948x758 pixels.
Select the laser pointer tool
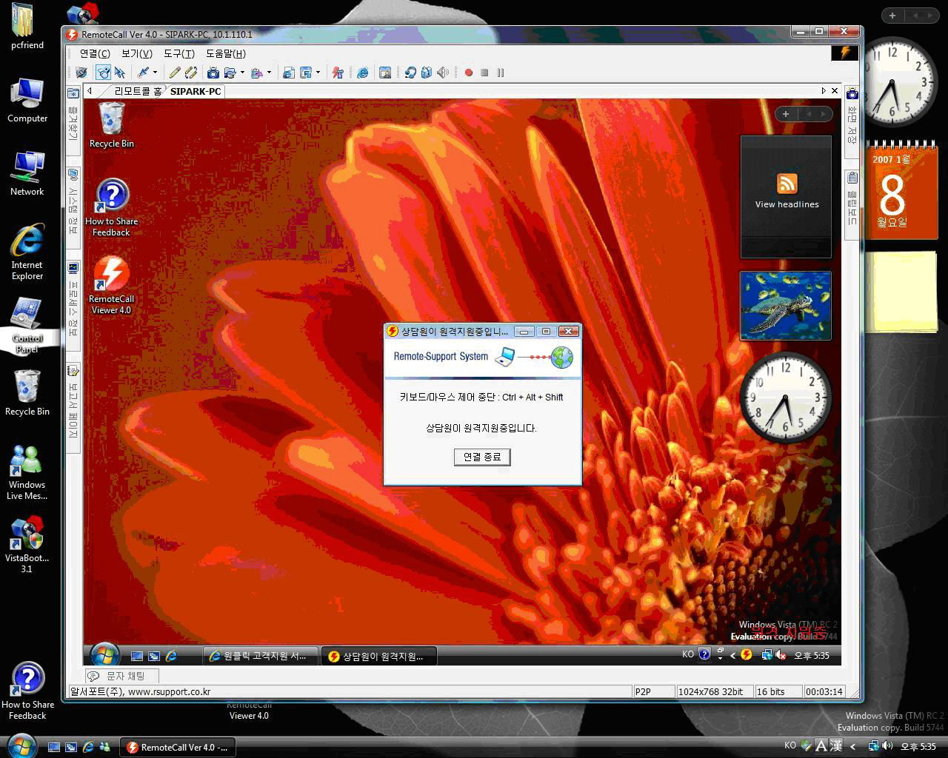point(142,73)
